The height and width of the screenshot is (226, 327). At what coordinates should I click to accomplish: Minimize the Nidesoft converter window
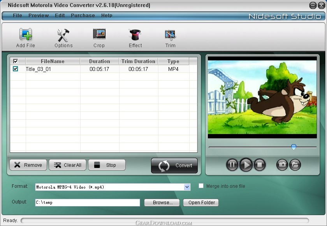313,5
